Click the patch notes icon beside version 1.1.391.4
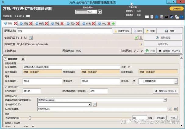Screen dimensions: 185x129 [28, 16]
